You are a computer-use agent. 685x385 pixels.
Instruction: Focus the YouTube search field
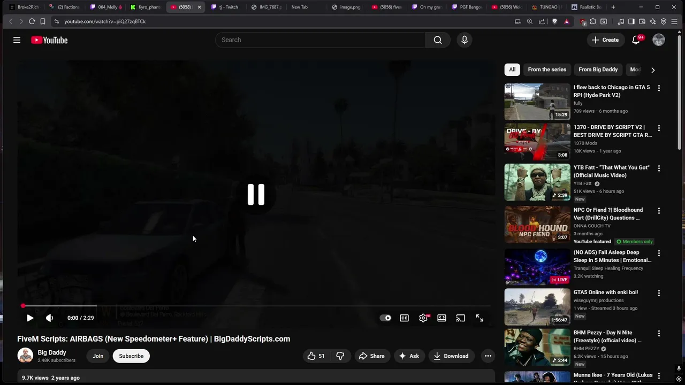click(320, 40)
